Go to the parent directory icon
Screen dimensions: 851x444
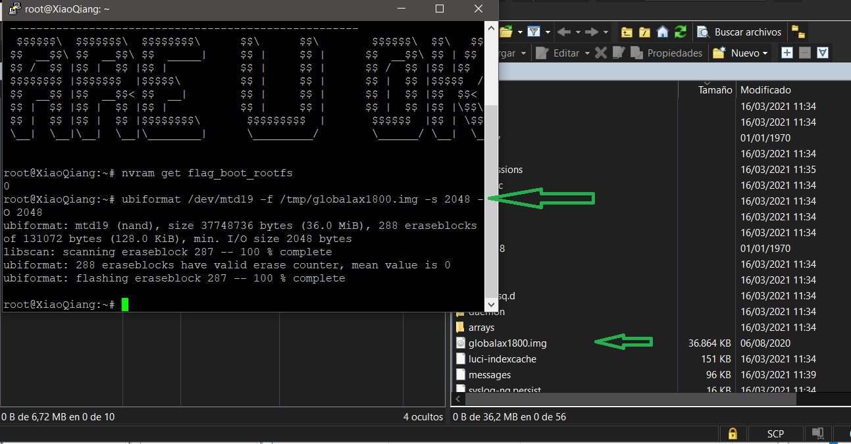coord(627,32)
